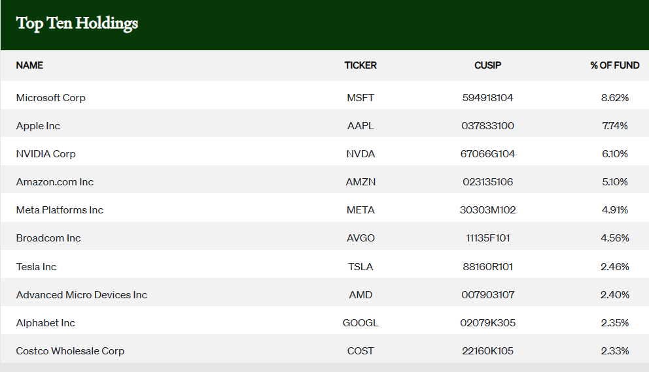Click CUSIP number 67066G104
This screenshot has height=372, width=649.
click(487, 154)
